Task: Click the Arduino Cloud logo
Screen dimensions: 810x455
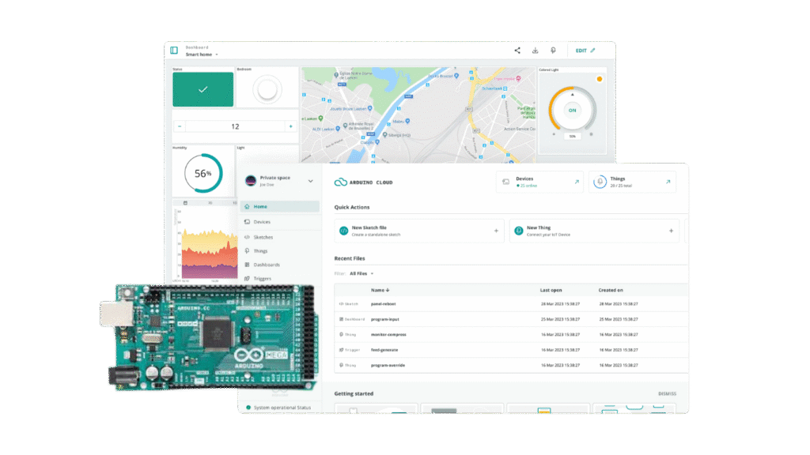Action: click(363, 182)
